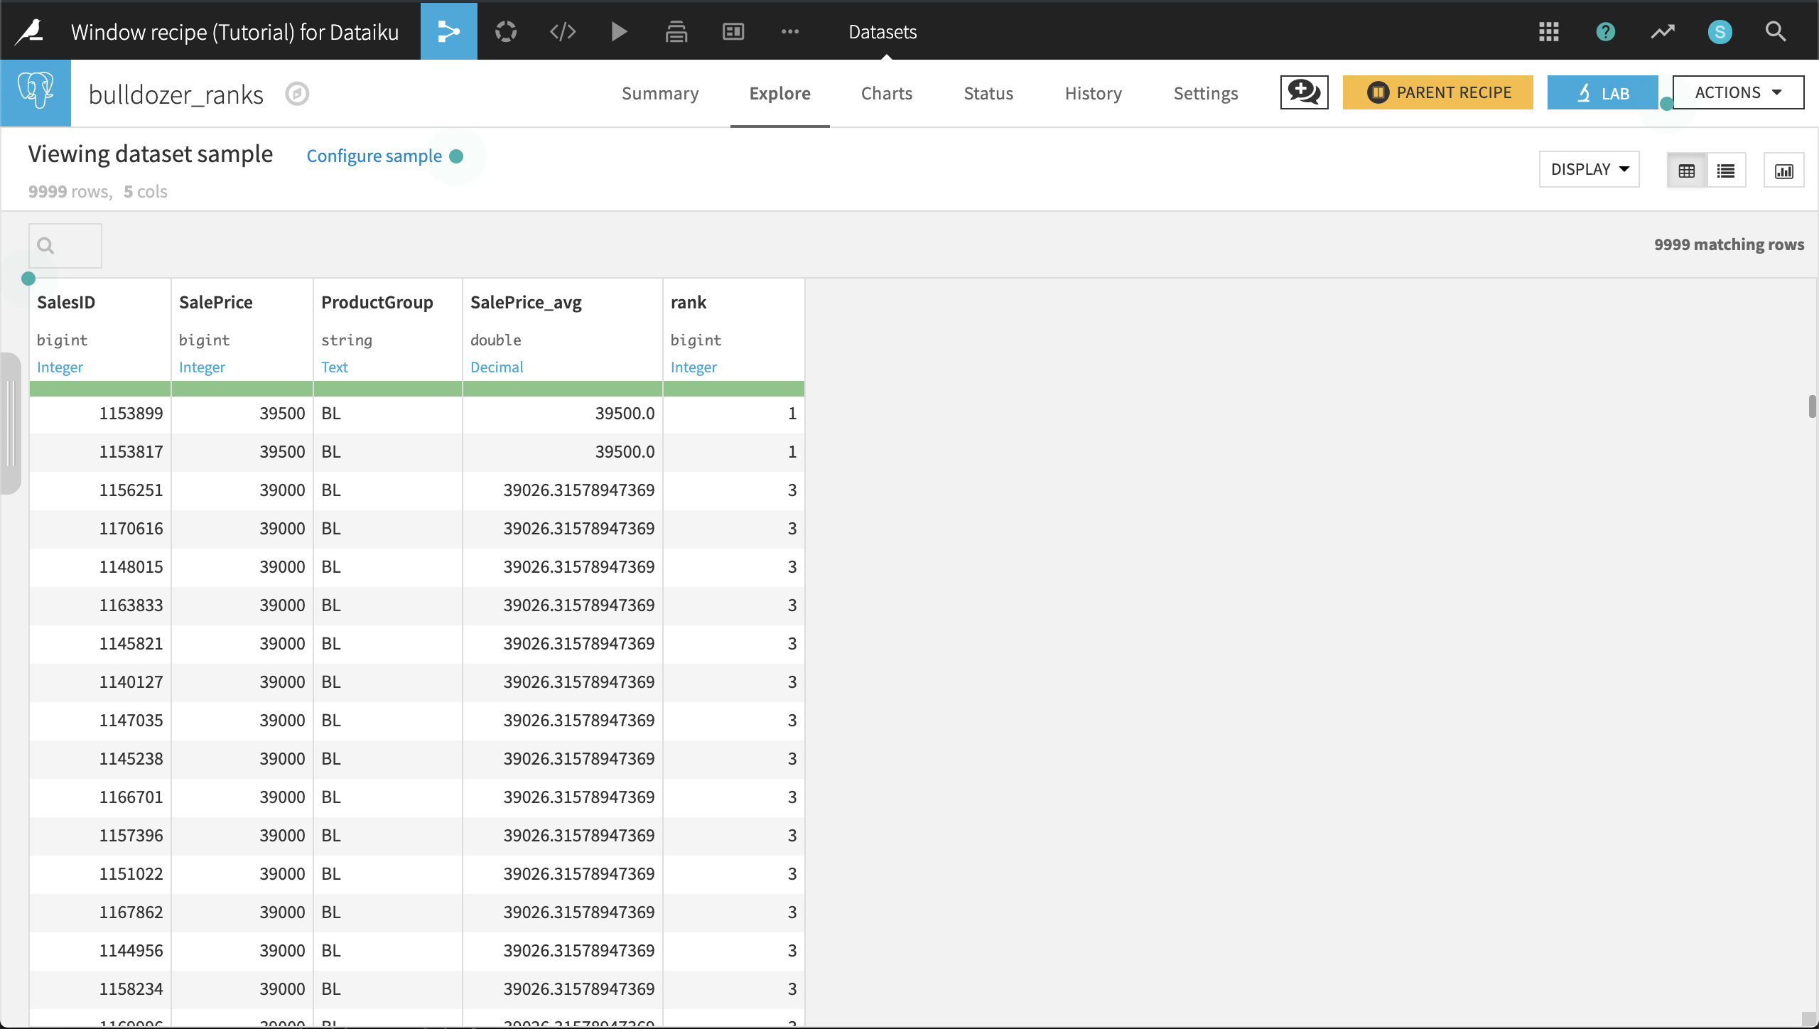
Task: Switch to list column view
Action: tap(1726, 171)
